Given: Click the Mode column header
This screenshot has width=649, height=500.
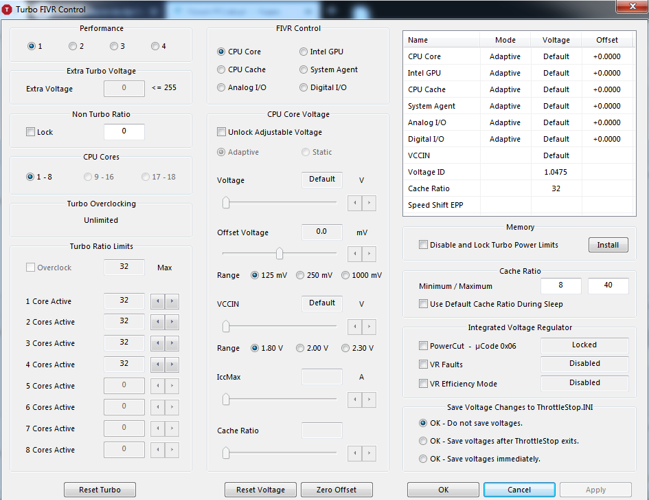Looking at the screenshot, I should pos(505,40).
